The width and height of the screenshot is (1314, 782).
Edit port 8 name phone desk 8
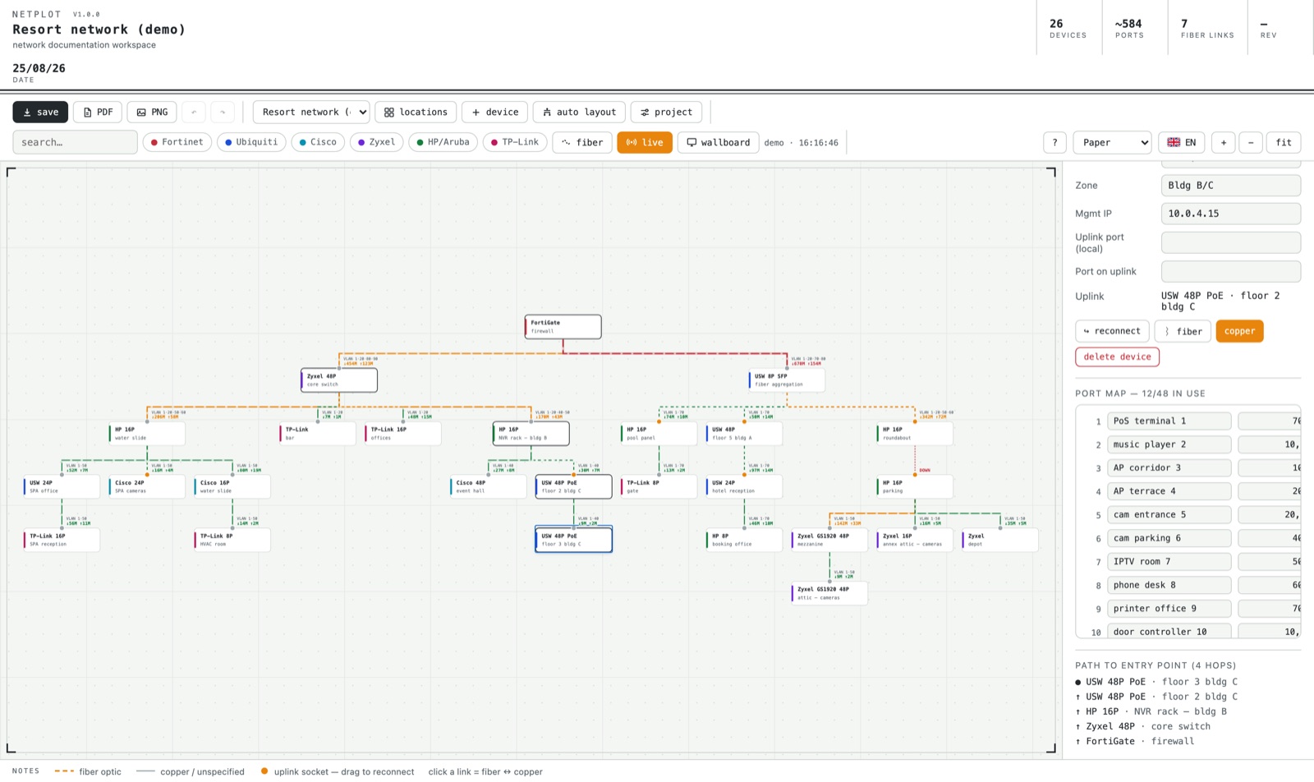pyautogui.click(x=1169, y=585)
